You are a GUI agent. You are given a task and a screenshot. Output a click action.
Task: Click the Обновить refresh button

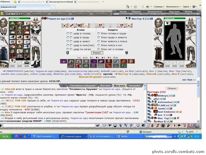(x=172, y=89)
